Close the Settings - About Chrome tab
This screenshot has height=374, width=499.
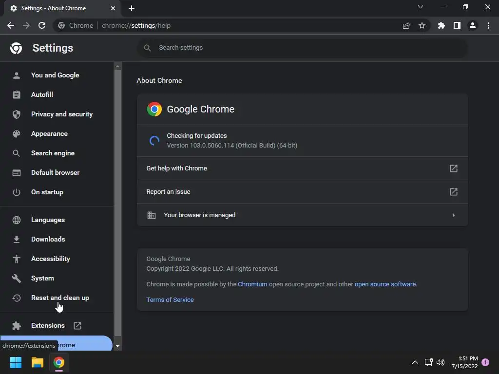[113, 8]
